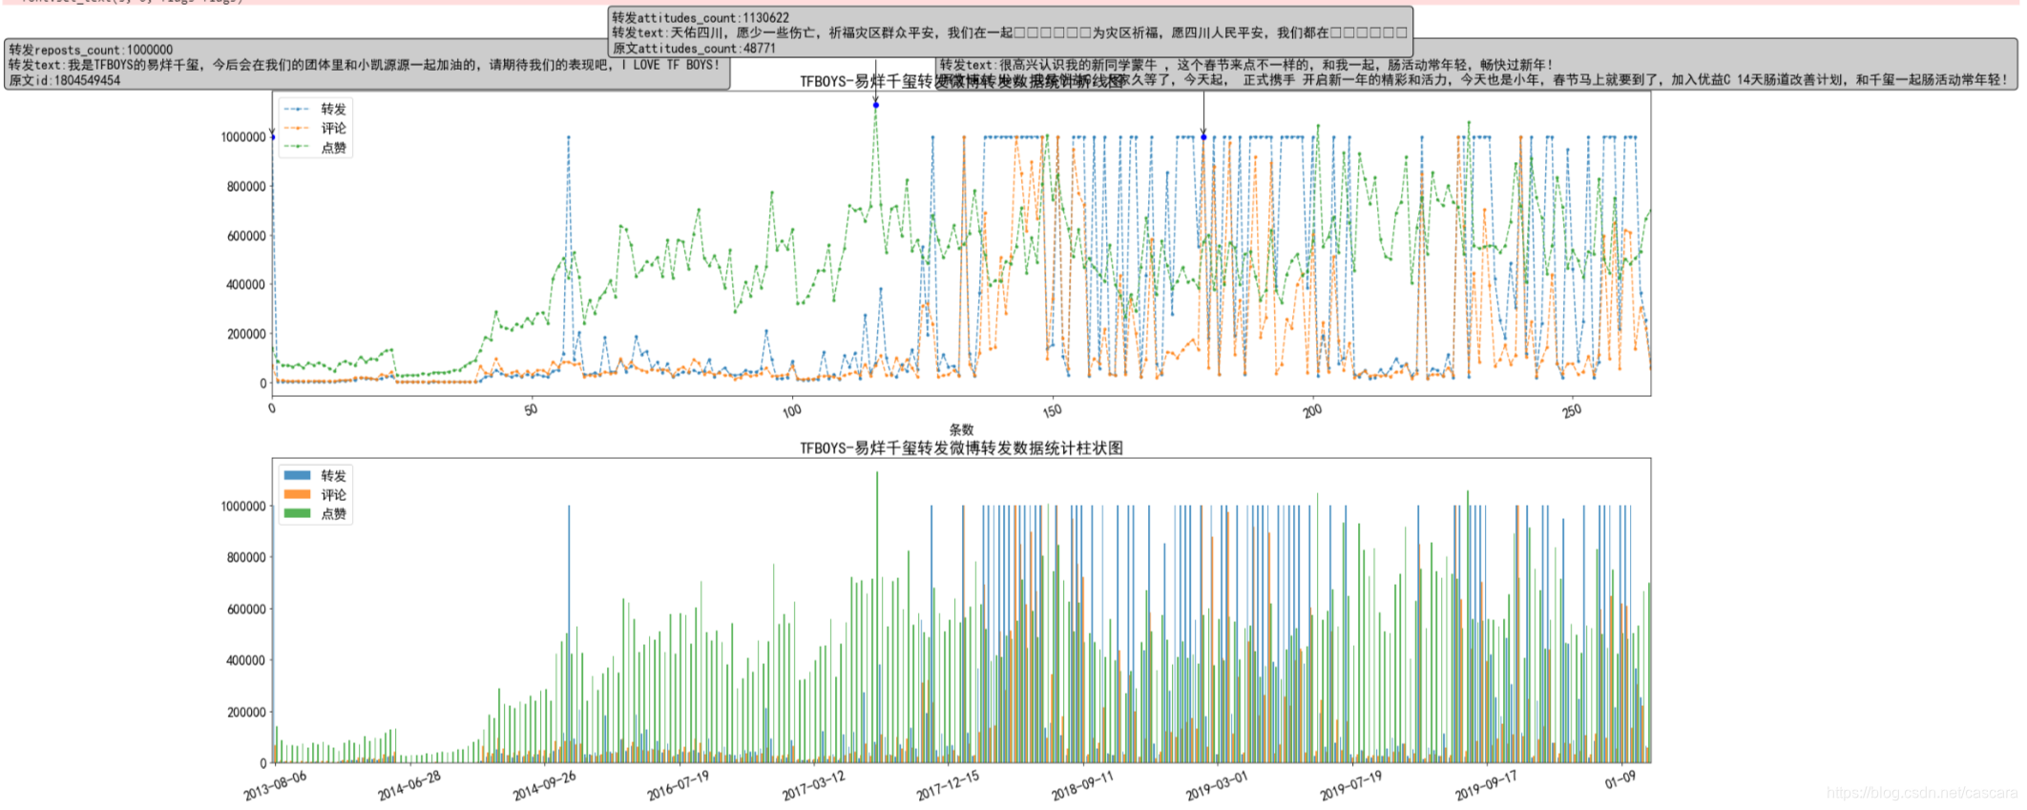Click the 200000 y-tick on the line chart
Screen dimensions: 2027x810
(x=246, y=334)
